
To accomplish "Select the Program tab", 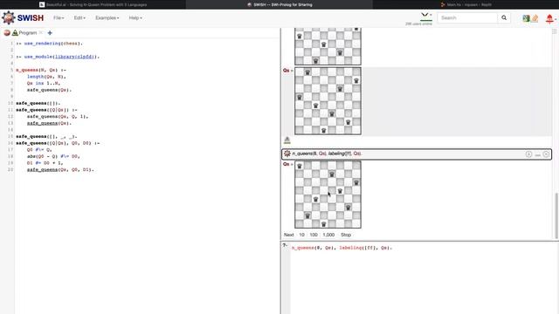I will click(27, 33).
